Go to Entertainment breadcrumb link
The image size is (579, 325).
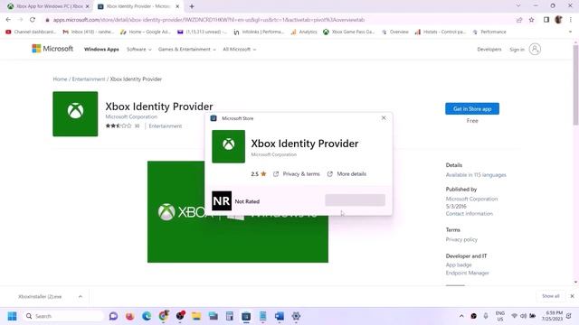pyautogui.click(x=89, y=79)
